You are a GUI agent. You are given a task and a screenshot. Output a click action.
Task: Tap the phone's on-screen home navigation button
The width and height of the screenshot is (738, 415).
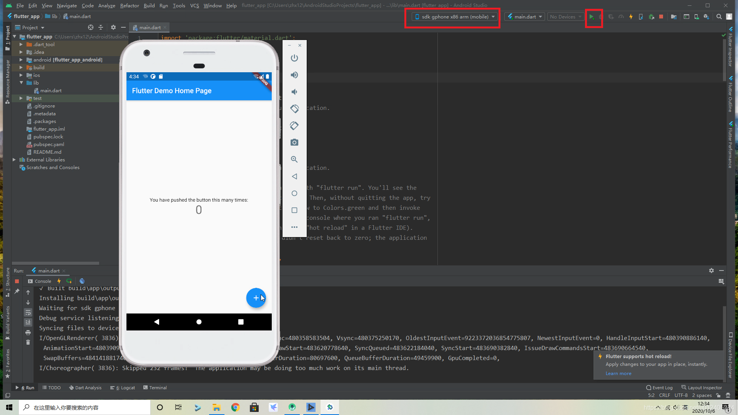[x=199, y=322]
